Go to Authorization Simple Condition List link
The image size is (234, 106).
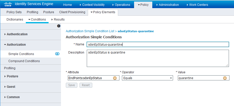[x=90, y=31]
